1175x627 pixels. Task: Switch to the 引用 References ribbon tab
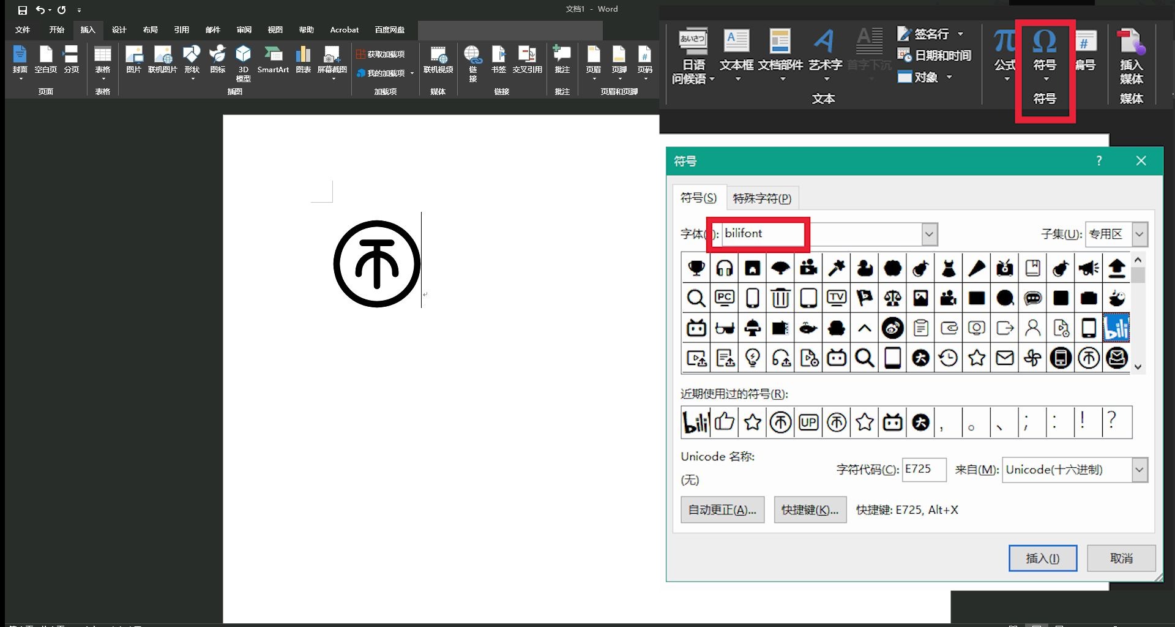click(182, 30)
